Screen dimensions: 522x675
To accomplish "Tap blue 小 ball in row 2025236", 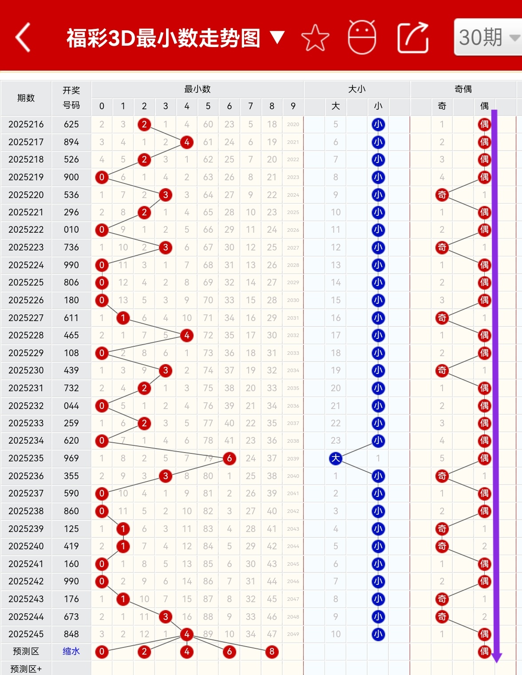I will (378, 476).
